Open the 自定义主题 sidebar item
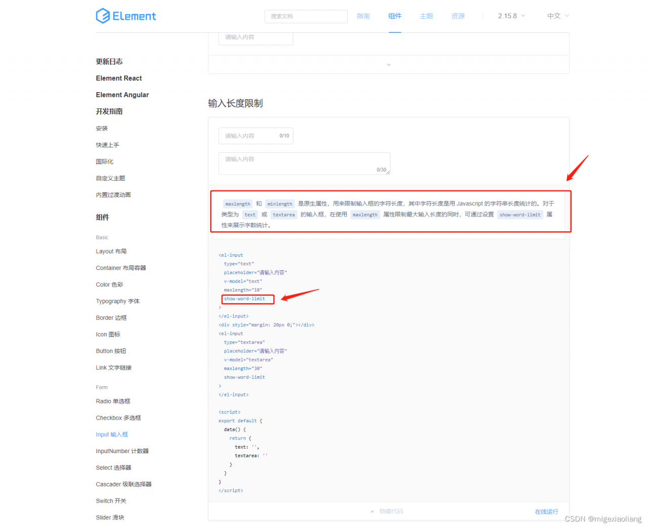The image size is (648, 527). pyautogui.click(x=110, y=178)
